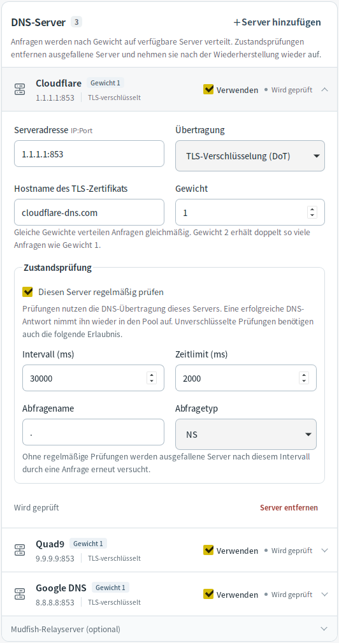This screenshot has height=643, width=339.
Task: Click the Quad9 server icon
Action: click(20, 550)
